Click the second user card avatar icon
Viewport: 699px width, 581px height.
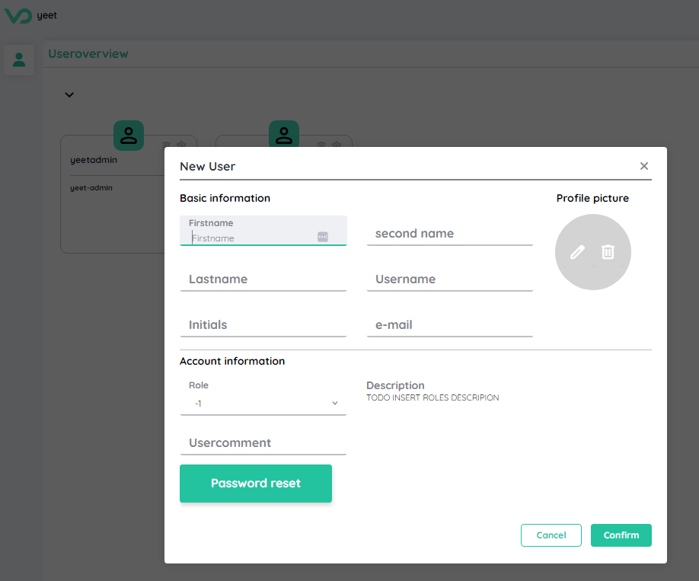pyautogui.click(x=284, y=134)
